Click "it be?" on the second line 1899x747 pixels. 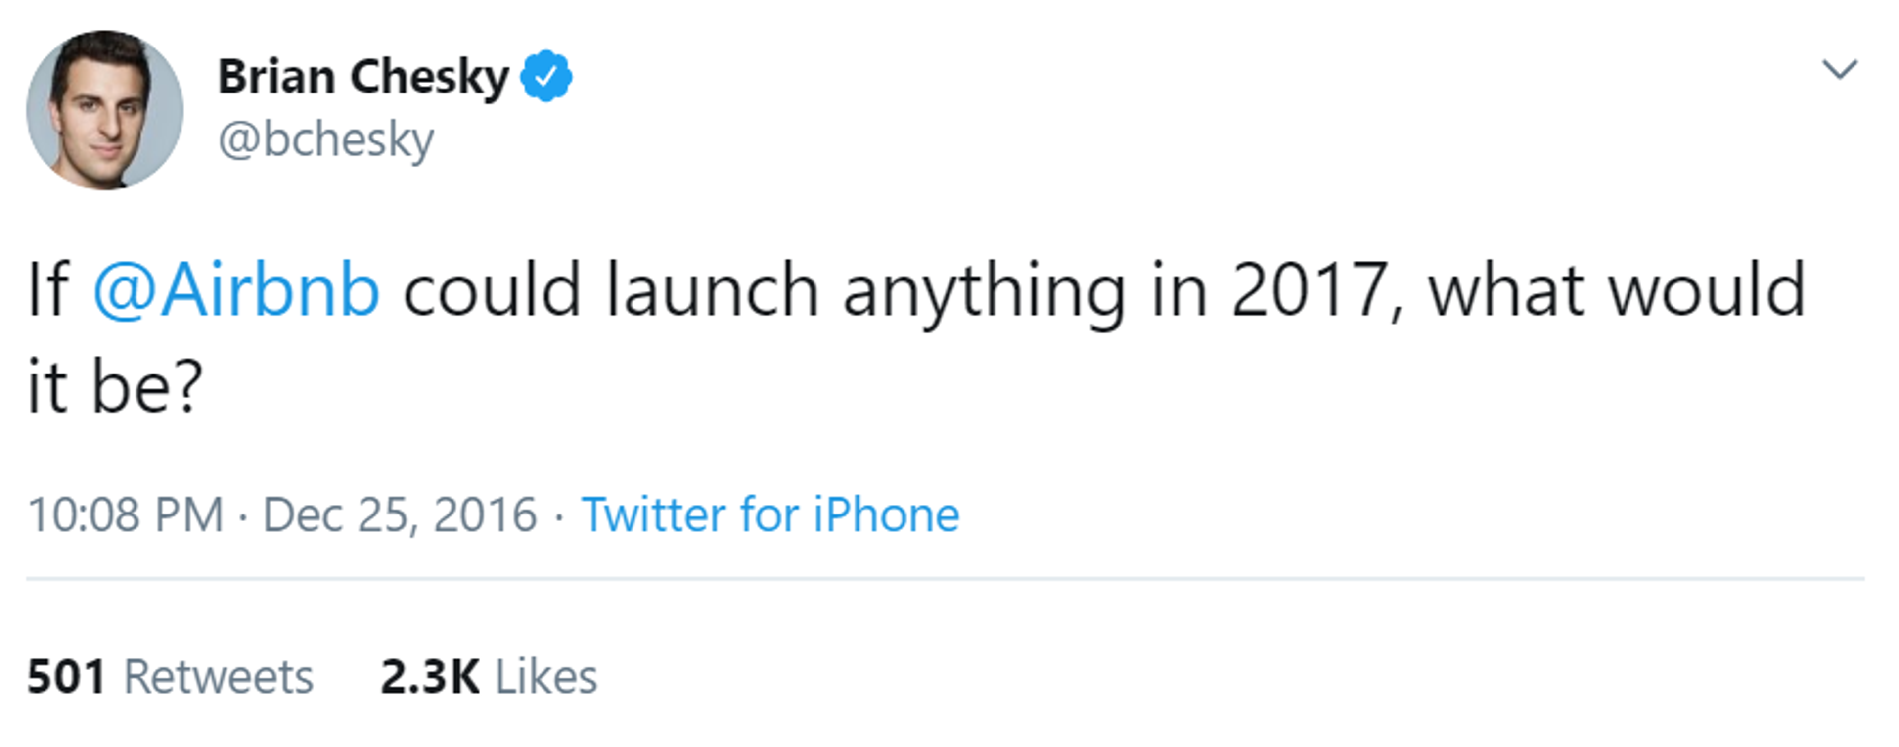pyautogui.click(x=114, y=386)
